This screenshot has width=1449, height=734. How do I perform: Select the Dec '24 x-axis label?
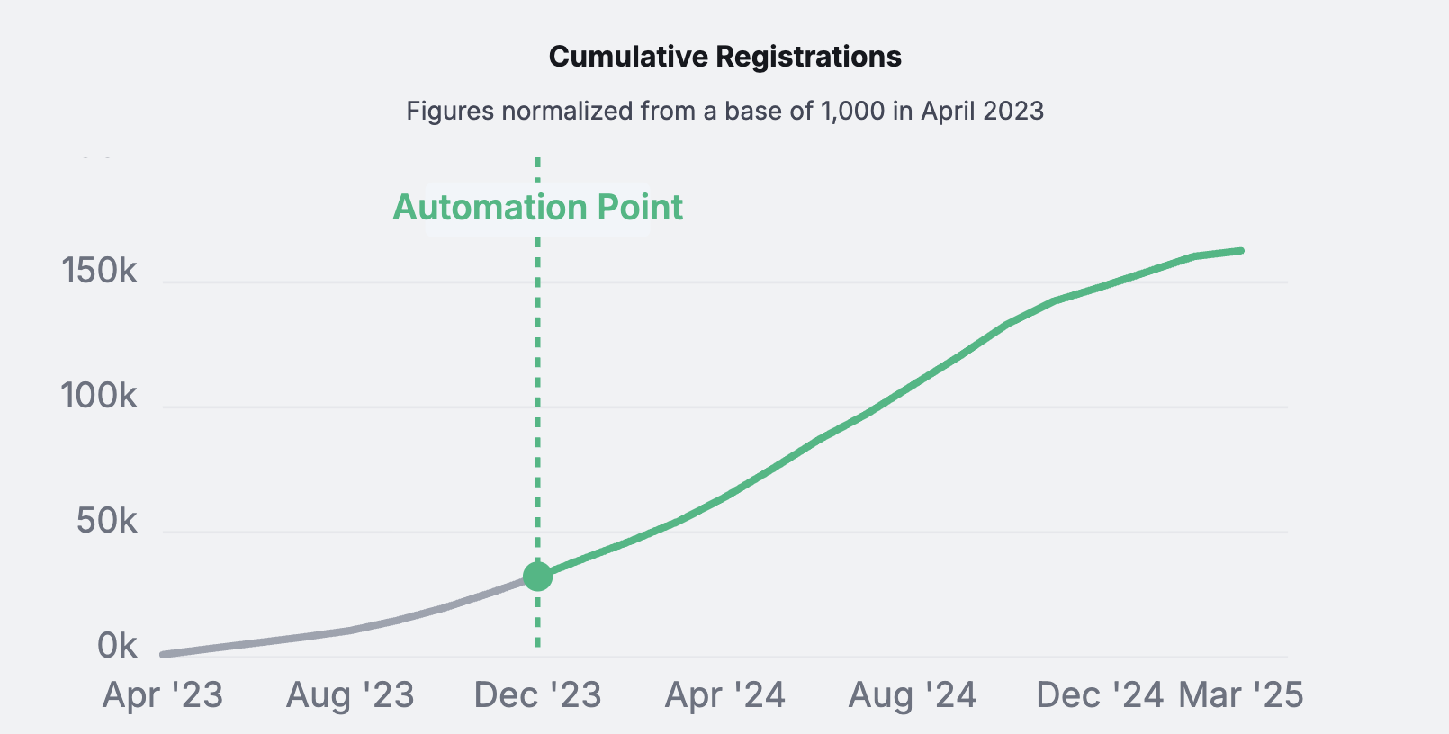click(x=1100, y=695)
